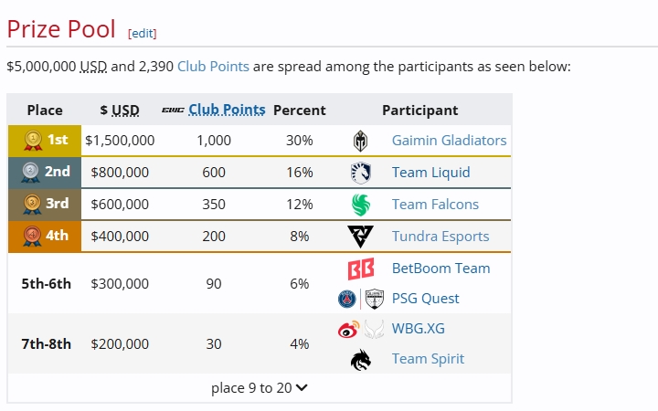This screenshot has height=411, width=658.
Task: Open the Gaimin Gladiators team page
Action: (449, 140)
